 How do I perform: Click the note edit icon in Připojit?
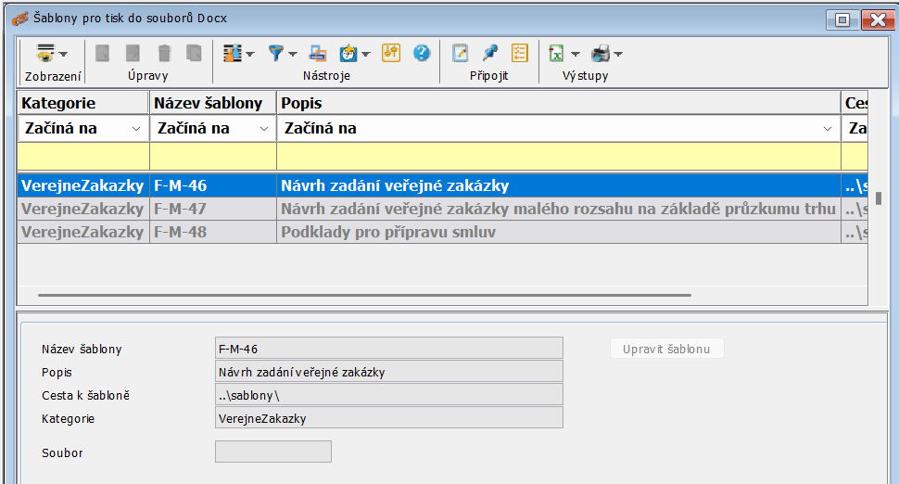click(x=460, y=54)
